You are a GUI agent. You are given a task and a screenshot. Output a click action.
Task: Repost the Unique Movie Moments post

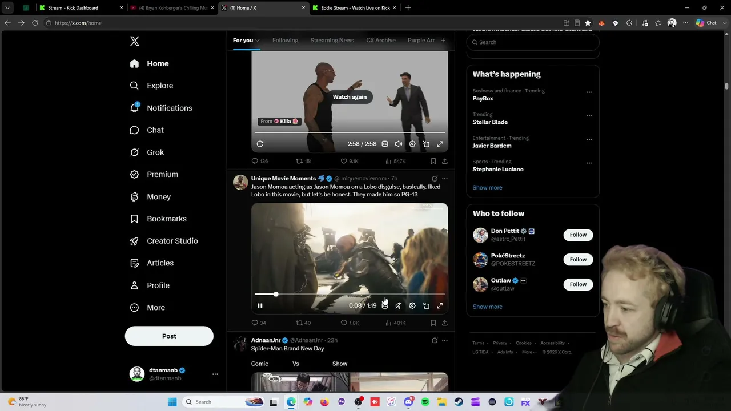(303, 323)
